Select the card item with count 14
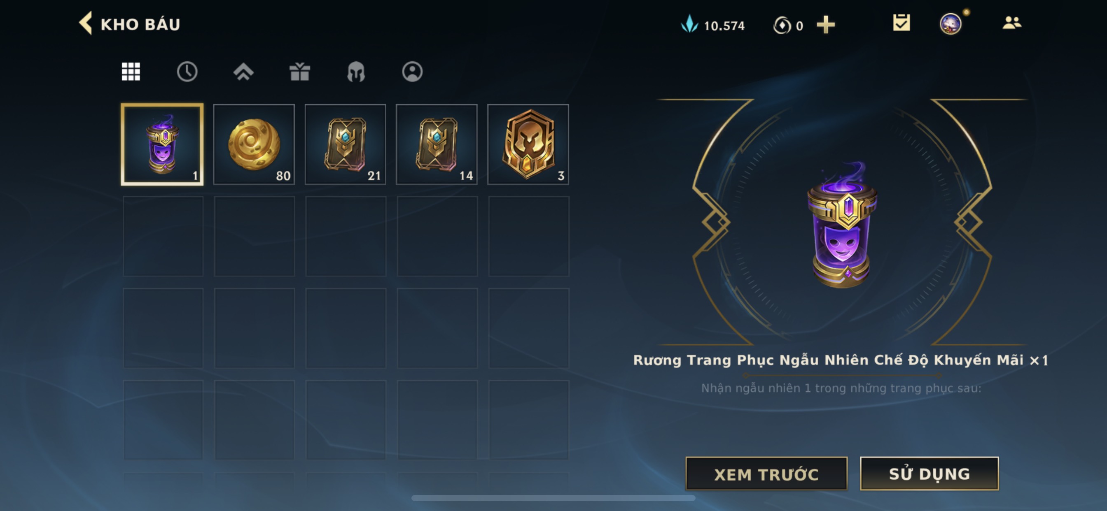The height and width of the screenshot is (511, 1107). (x=437, y=144)
